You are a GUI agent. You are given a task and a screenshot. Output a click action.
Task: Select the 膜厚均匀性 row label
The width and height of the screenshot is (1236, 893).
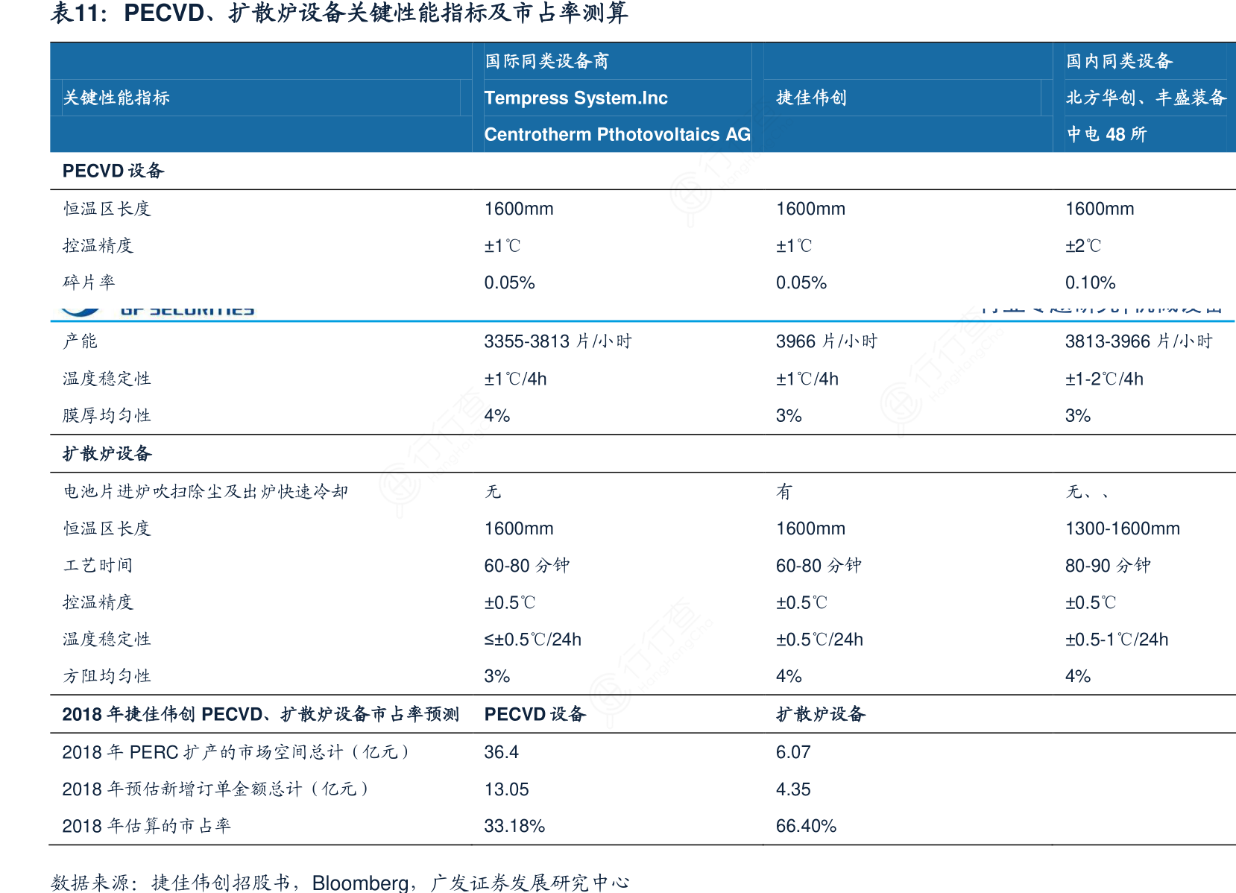(x=107, y=415)
